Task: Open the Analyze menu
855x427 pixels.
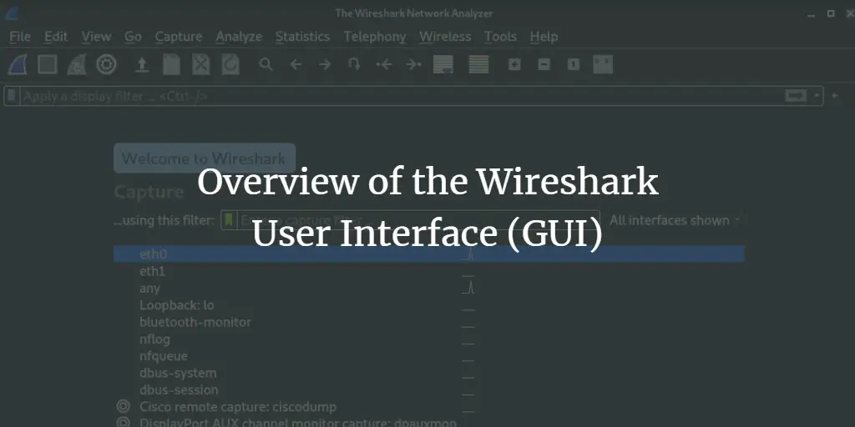Action: coord(239,37)
